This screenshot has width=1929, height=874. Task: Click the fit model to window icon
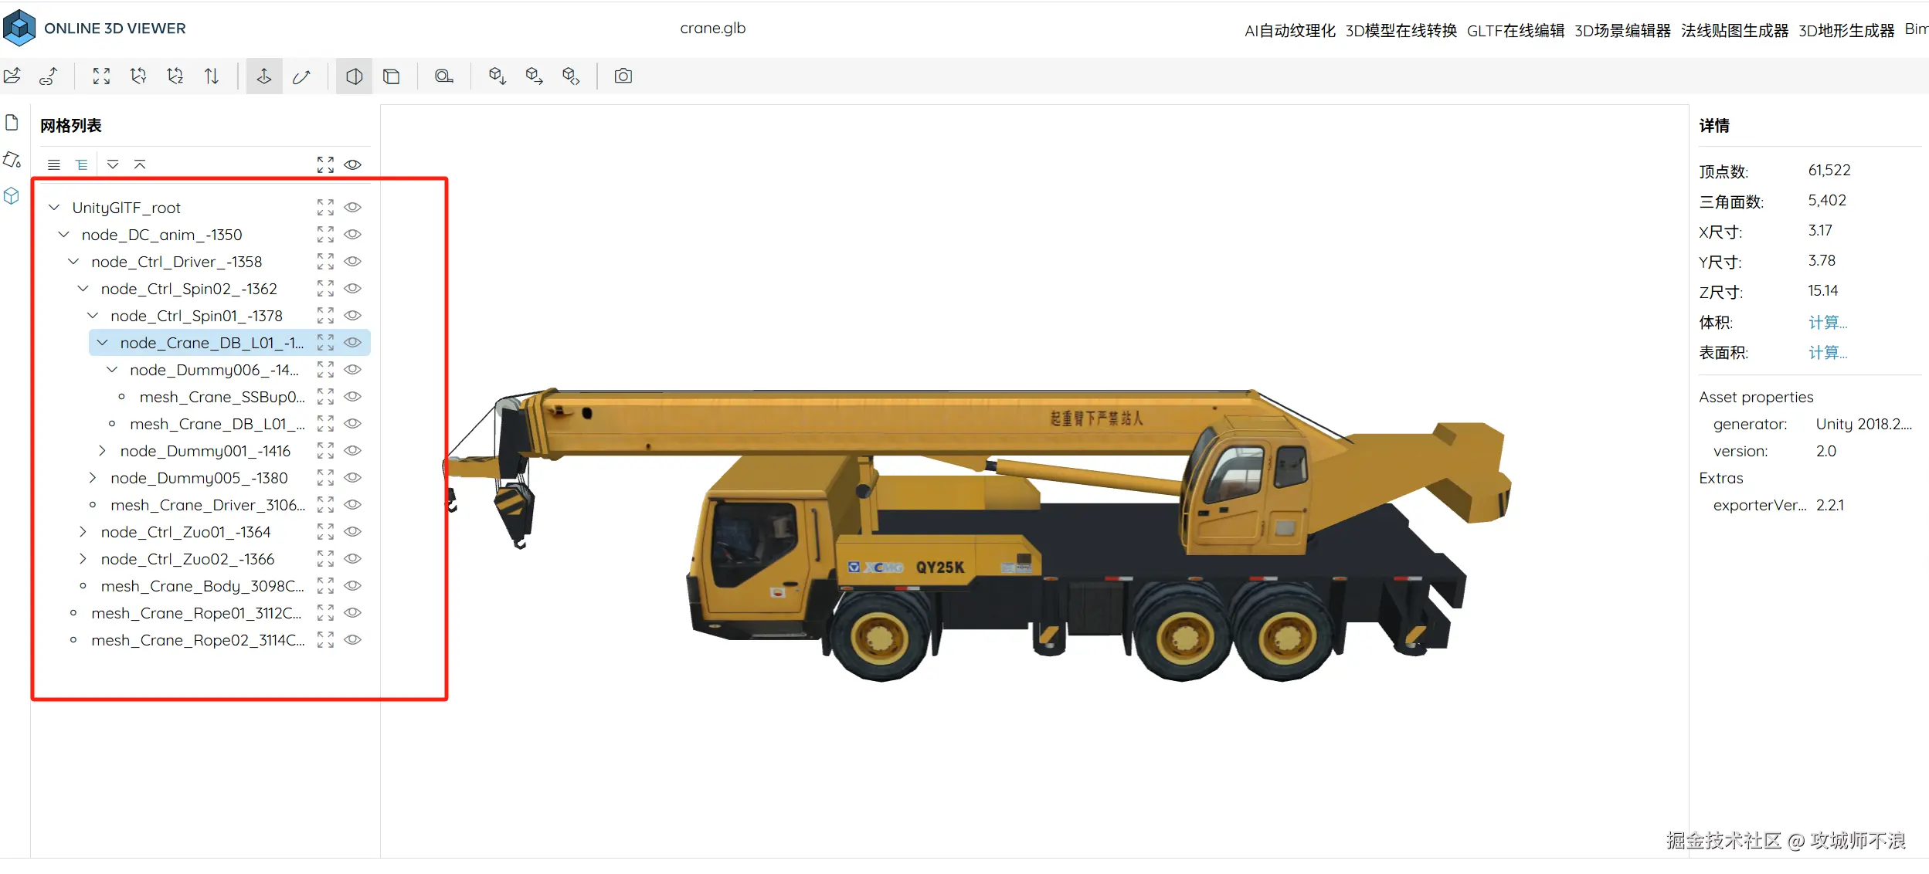pos(101,76)
